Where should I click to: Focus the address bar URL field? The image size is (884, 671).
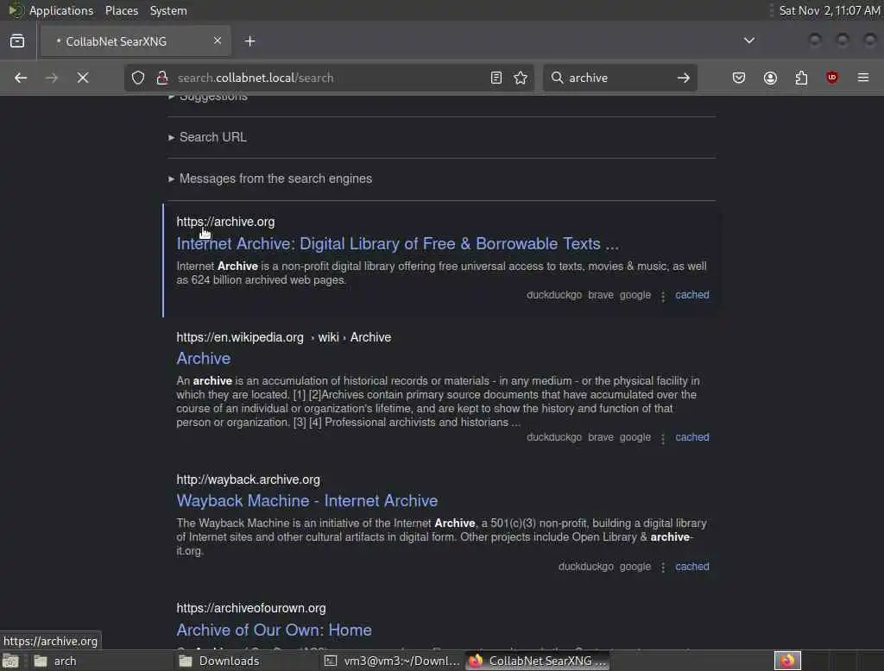(x=327, y=78)
